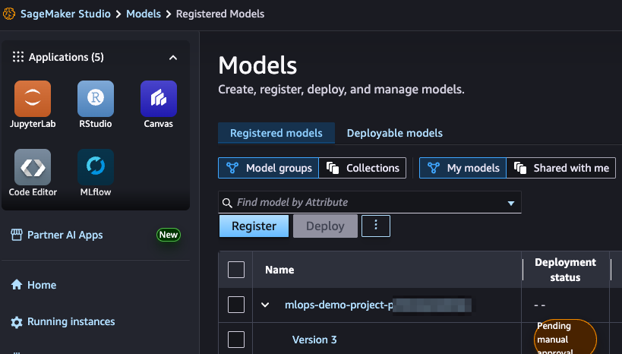Viewport: 622px width, 354px height.
Task: Collapse the Applications panel chevron
Action: 173,58
